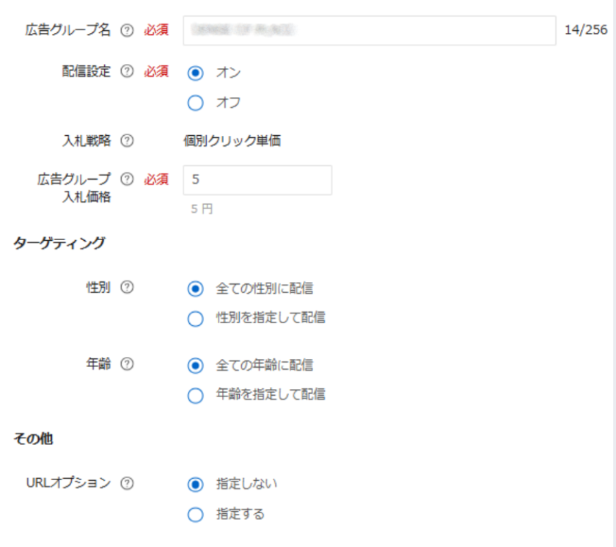Click the ターゲティング section heading
The image size is (616, 547).
click(x=59, y=243)
